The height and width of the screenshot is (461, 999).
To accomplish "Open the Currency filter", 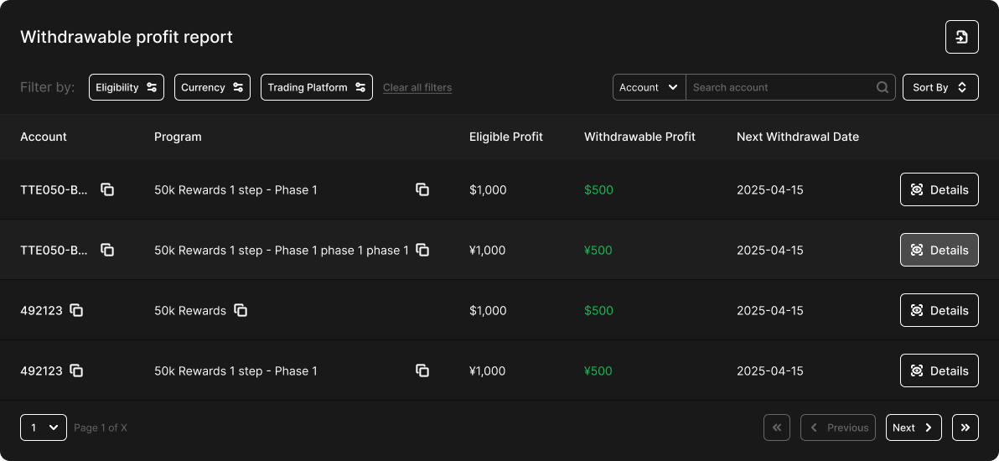I will [212, 87].
